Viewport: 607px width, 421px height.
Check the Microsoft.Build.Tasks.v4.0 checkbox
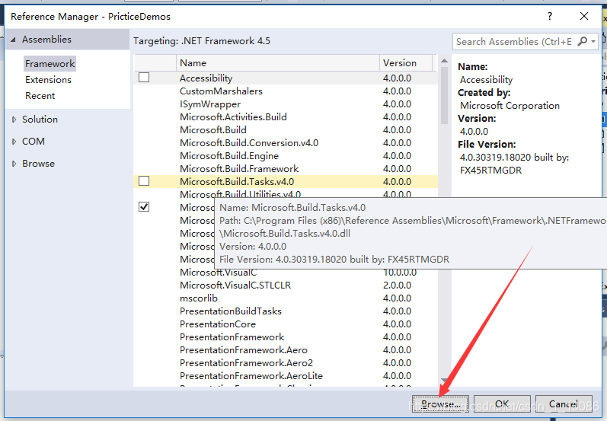(x=144, y=181)
